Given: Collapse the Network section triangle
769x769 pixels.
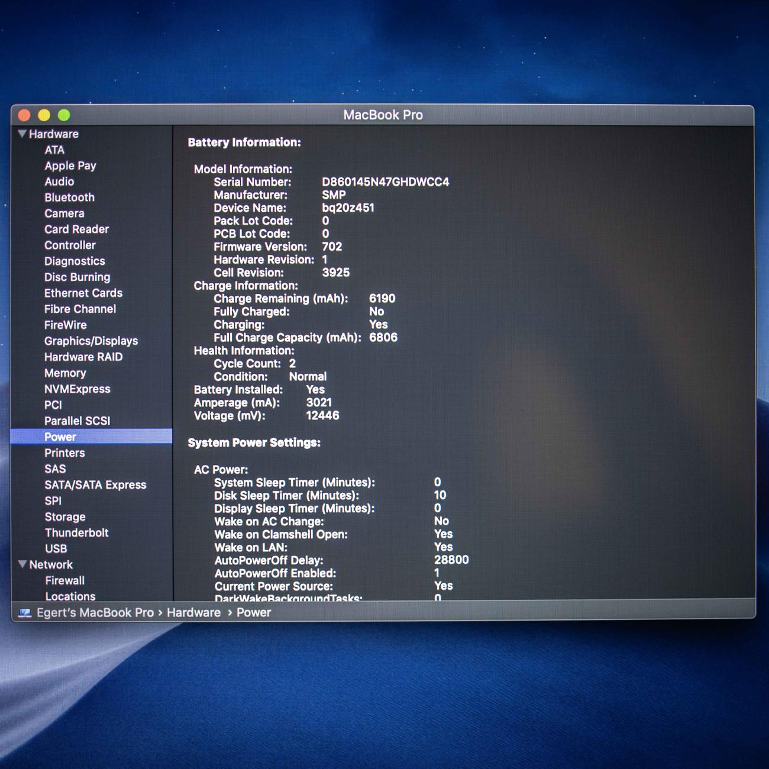Looking at the screenshot, I should (x=22, y=564).
